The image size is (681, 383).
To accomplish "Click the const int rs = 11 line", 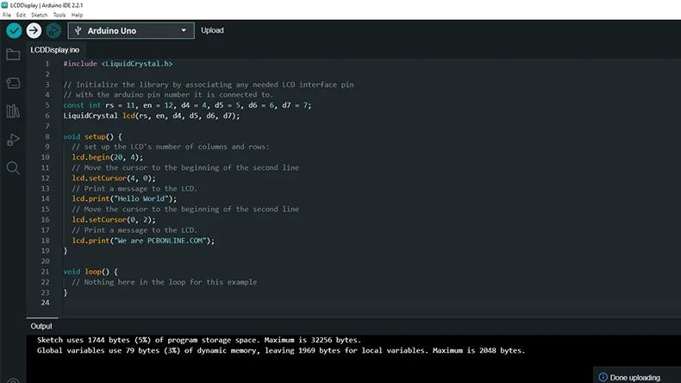I will [x=187, y=105].
